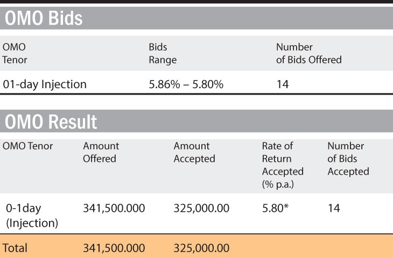Screen dimensions: 393x258
Task: Select the Rate of Return Accepted header
Action: click(283, 165)
